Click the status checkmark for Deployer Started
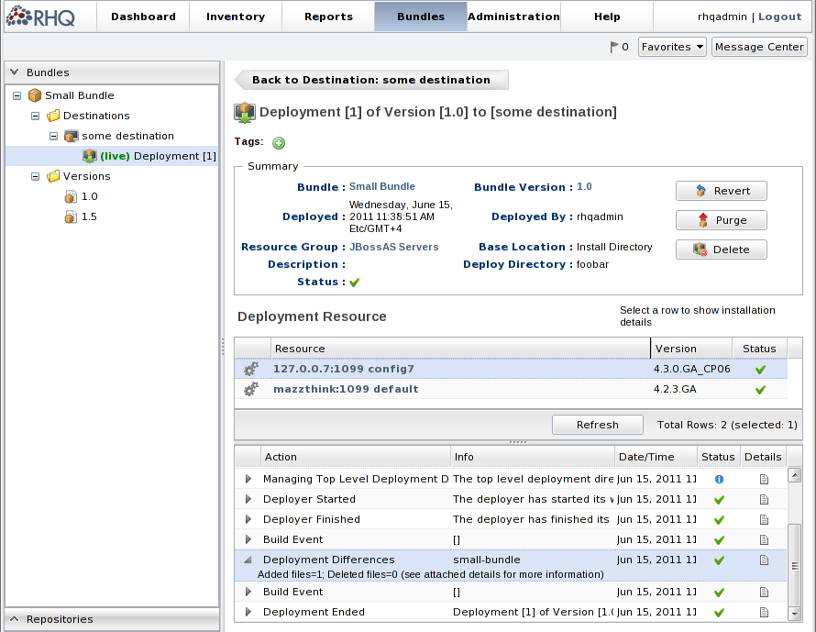Viewport: 816px width, 632px height. (x=719, y=500)
